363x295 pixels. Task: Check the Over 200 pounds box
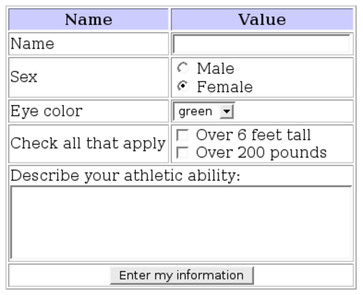182,153
